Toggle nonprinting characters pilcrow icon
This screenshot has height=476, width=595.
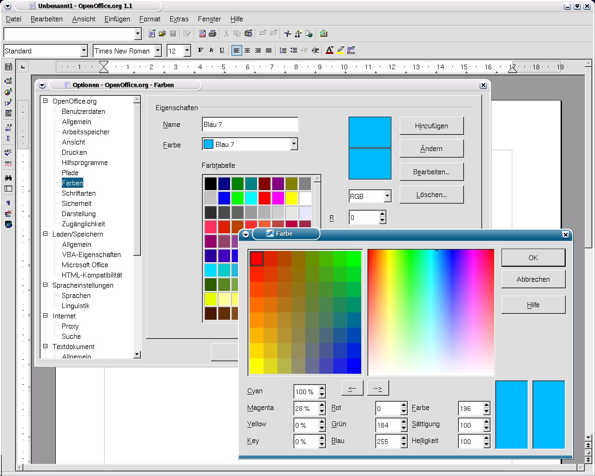tap(8, 203)
